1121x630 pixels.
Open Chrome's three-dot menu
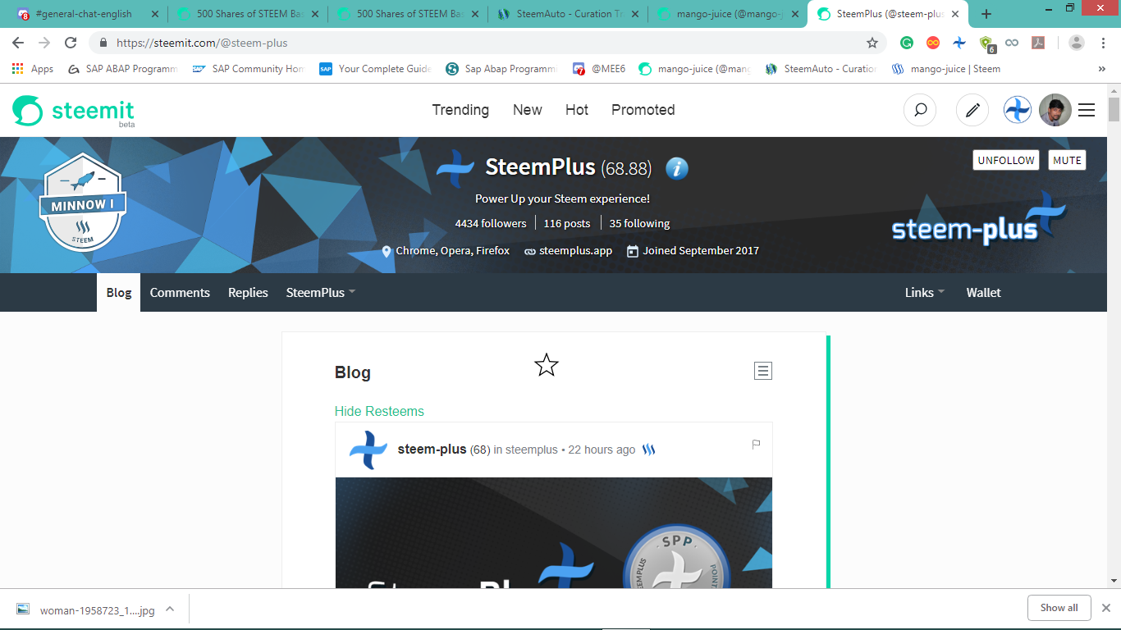point(1104,43)
